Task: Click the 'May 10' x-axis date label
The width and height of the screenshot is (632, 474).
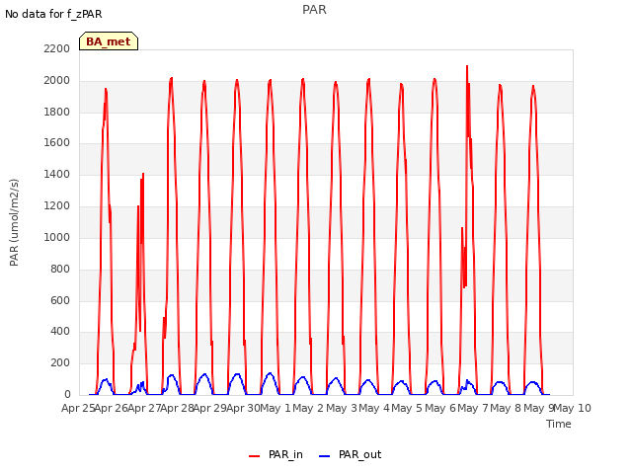Action: [x=573, y=408]
